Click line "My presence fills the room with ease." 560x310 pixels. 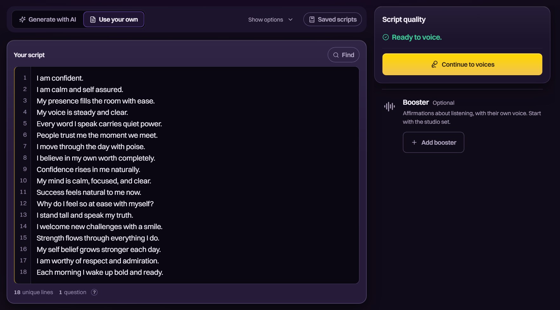(96, 101)
